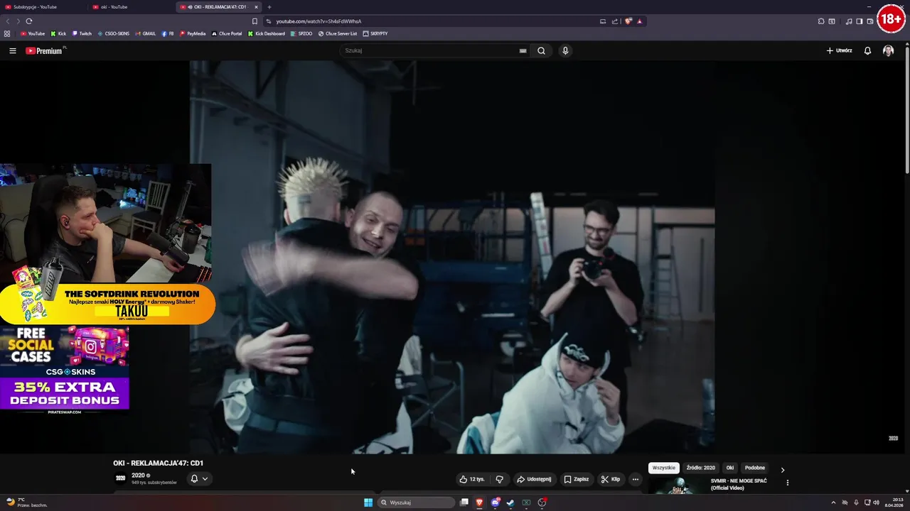Switch to Subskrypcje - YouTube tab
Viewport: 910px width, 511px height.
tap(43, 7)
